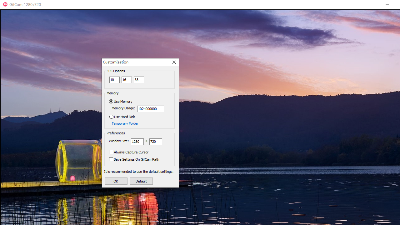Click the GifCam logo icon in the title bar
The width and height of the screenshot is (400, 225).
[x=5, y=4]
